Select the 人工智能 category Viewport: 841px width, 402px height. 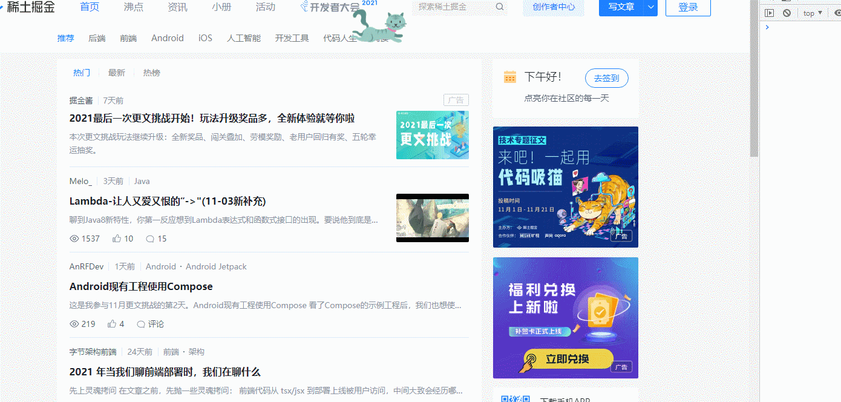pyautogui.click(x=244, y=38)
